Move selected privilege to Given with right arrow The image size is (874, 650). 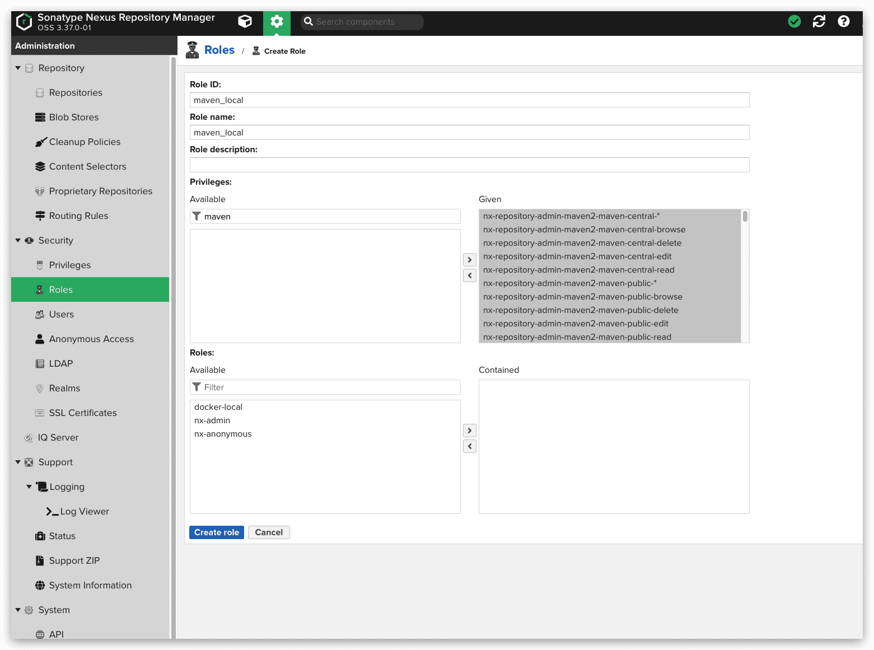(470, 260)
